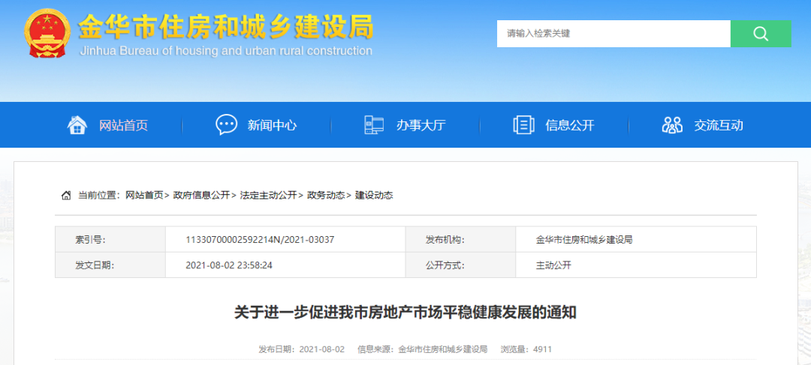Click the people icon for 交流互动
Viewport: 811px width, 365px height.
tap(672, 125)
